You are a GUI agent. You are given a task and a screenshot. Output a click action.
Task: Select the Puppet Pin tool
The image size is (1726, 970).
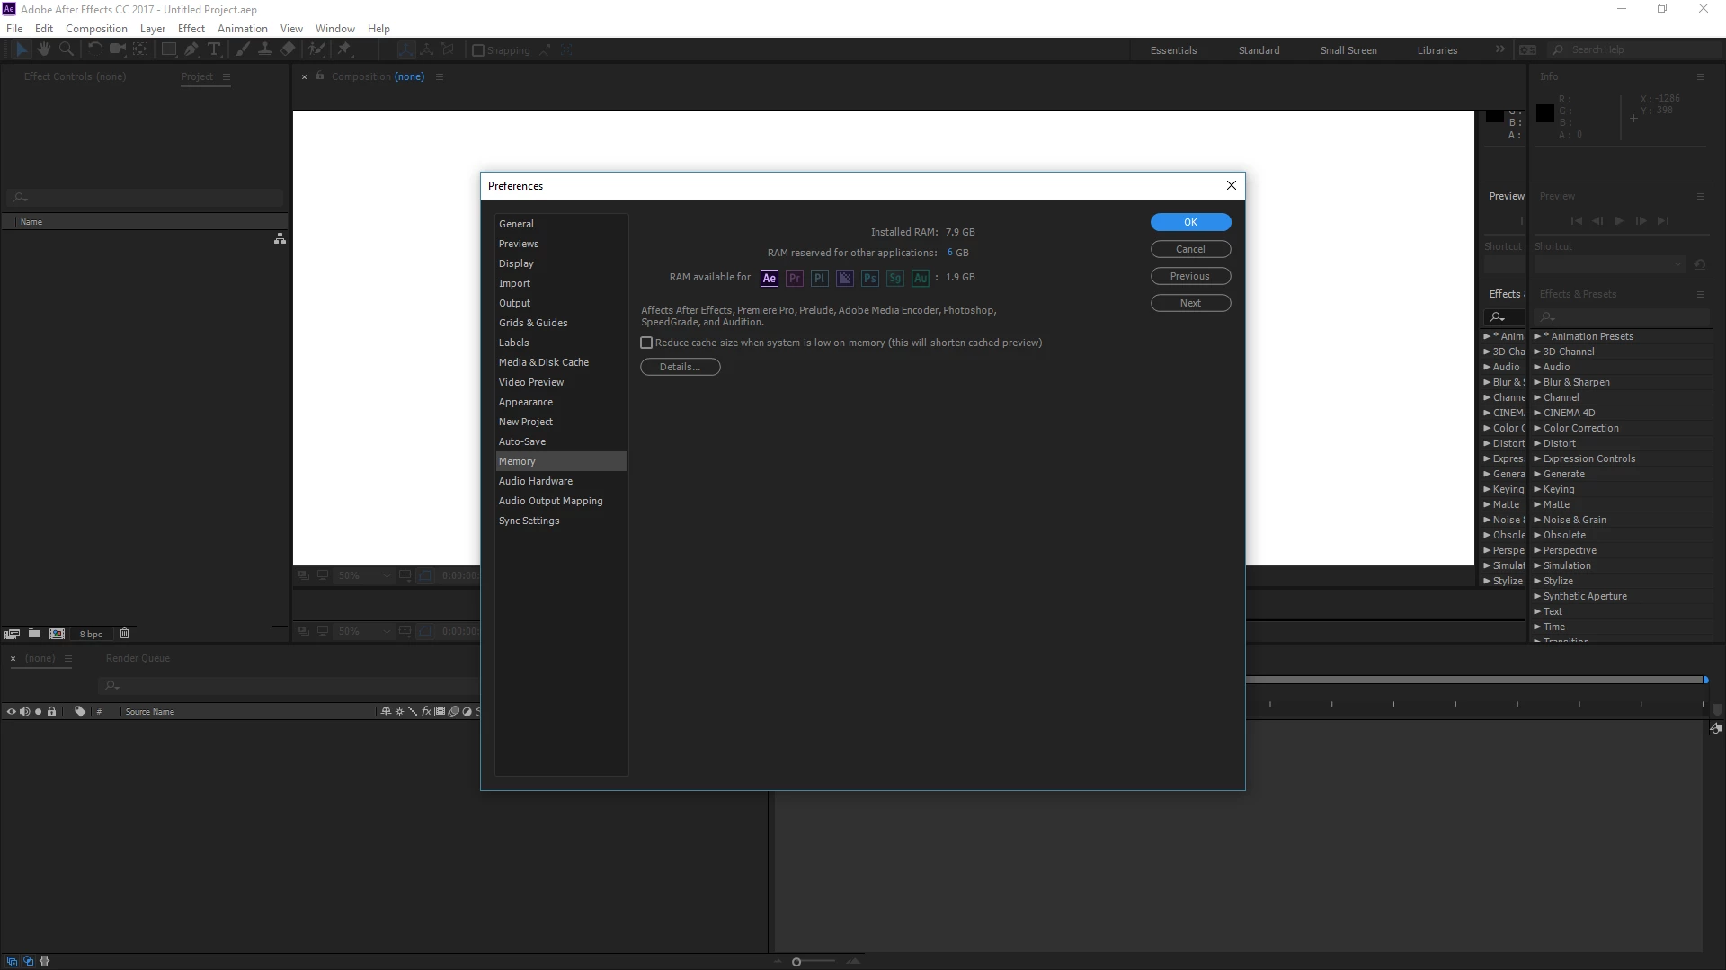344,49
